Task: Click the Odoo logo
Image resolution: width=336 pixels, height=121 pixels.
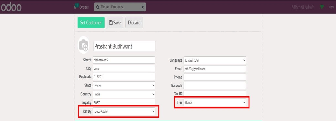Action: coord(12,7)
